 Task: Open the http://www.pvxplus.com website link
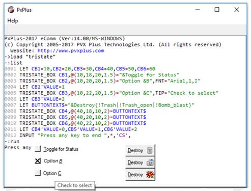click(71, 50)
